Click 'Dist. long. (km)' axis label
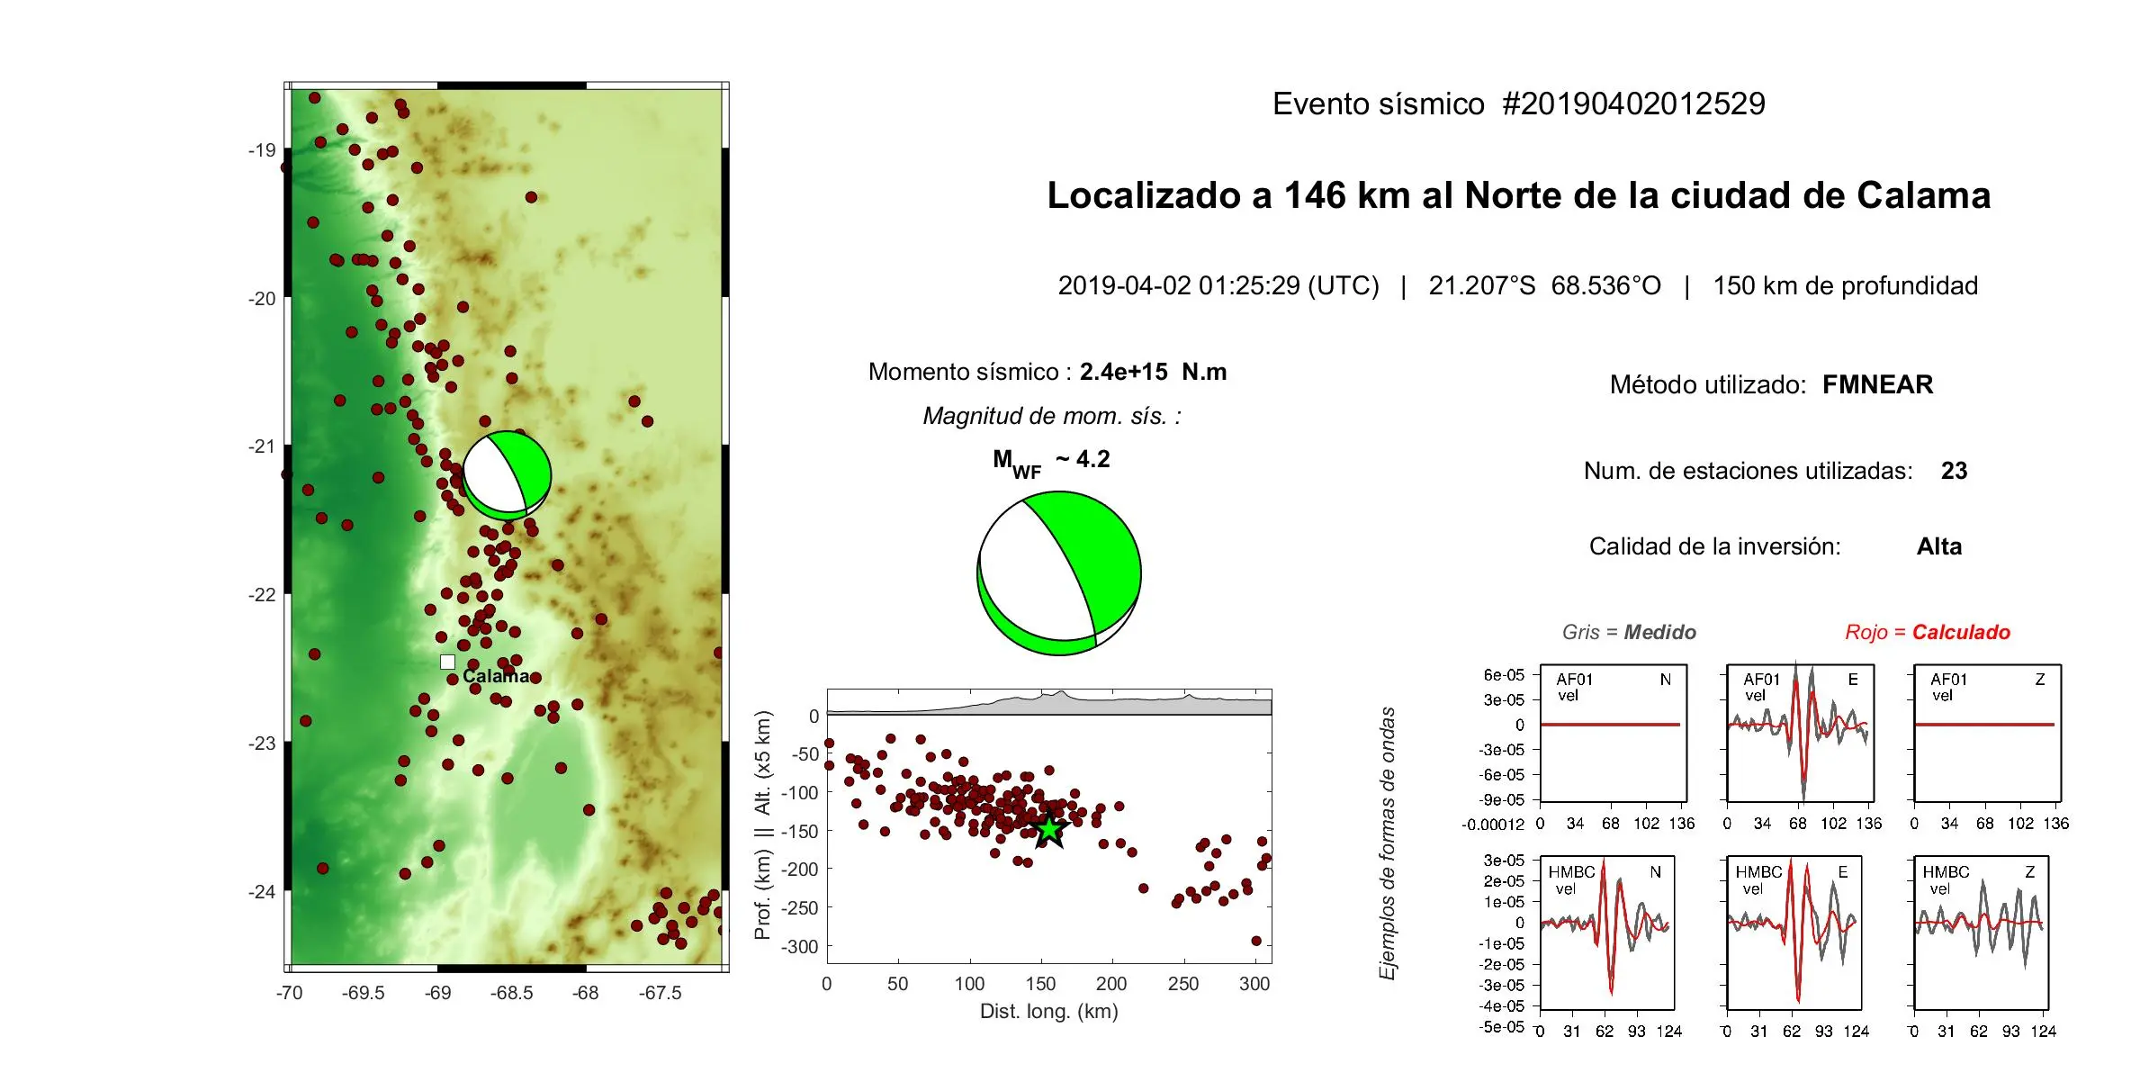Image resolution: width=2140 pixels, height=1091 pixels. click(x=1048, y=1011)
